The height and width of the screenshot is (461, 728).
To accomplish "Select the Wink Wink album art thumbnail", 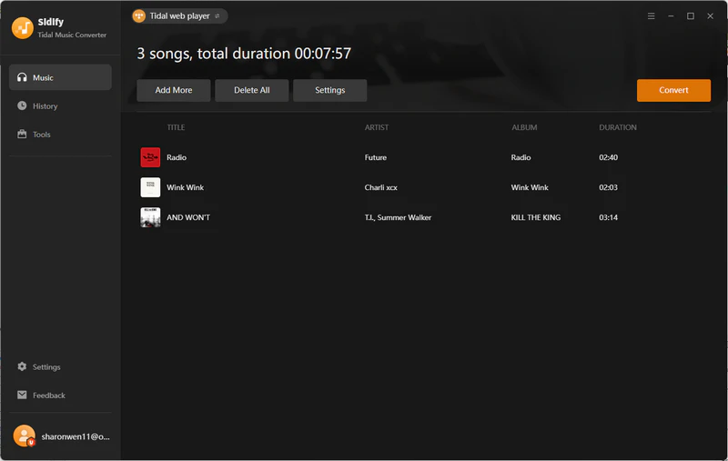I will coord(150,187).
